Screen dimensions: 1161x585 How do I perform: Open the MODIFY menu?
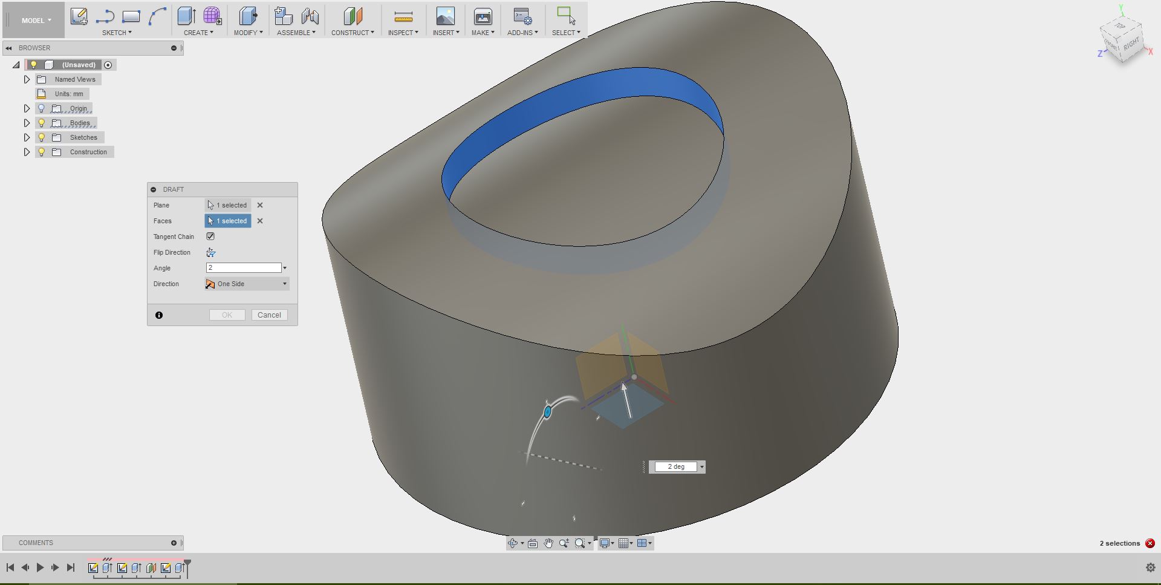point(247,33)
